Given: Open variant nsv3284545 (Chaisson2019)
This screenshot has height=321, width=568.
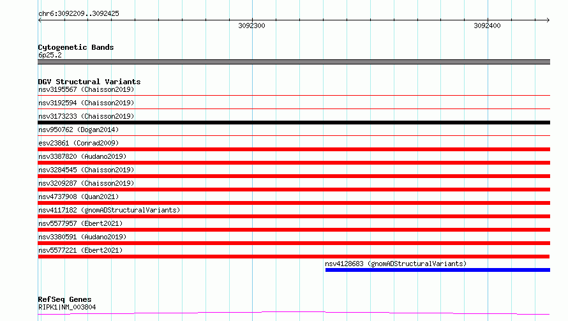Looking at the screenshot, I should pyautogui.click(x=86, y=170).
